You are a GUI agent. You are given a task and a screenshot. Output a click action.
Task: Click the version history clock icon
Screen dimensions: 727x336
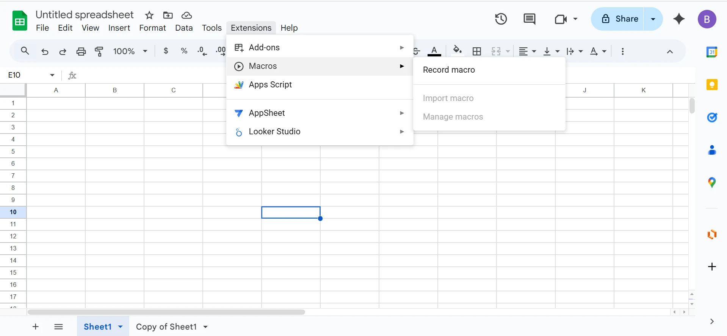(501, 19)
